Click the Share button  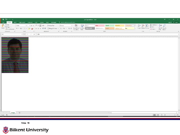175,22
